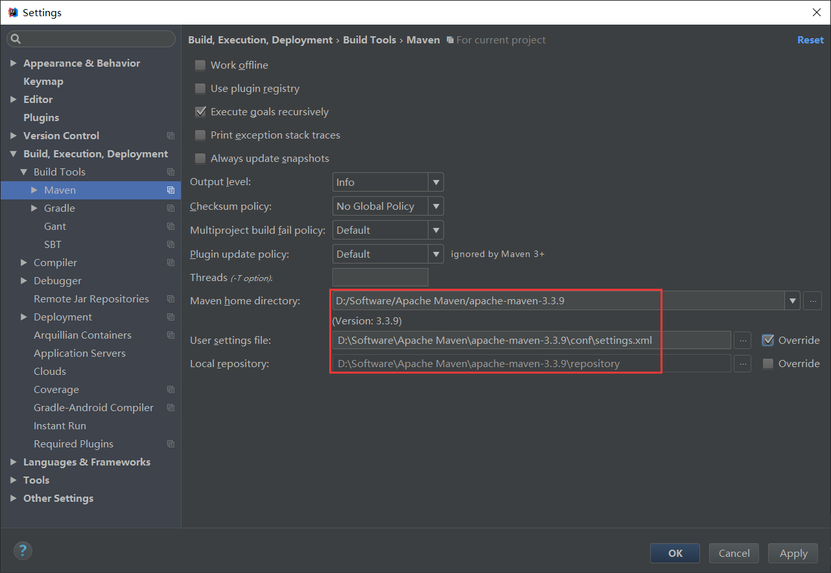Close the Settings dialog

pos(816,12)
